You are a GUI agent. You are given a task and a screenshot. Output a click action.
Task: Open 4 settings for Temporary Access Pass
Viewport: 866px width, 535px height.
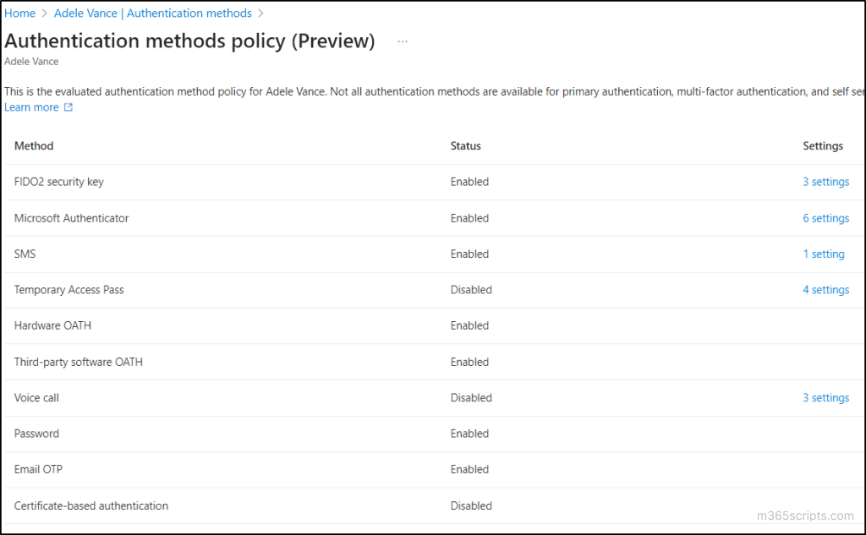(825, 290)
